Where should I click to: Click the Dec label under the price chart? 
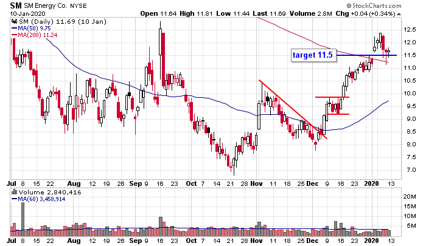point(312,183)
